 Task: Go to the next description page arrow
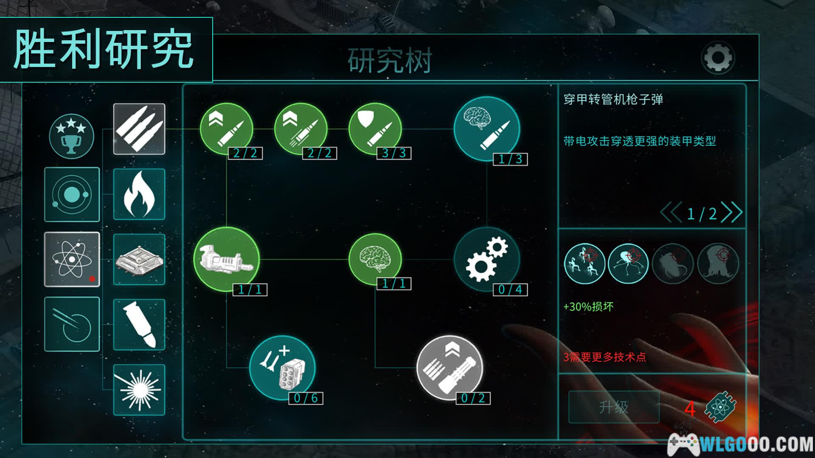[x=732, y=212]
